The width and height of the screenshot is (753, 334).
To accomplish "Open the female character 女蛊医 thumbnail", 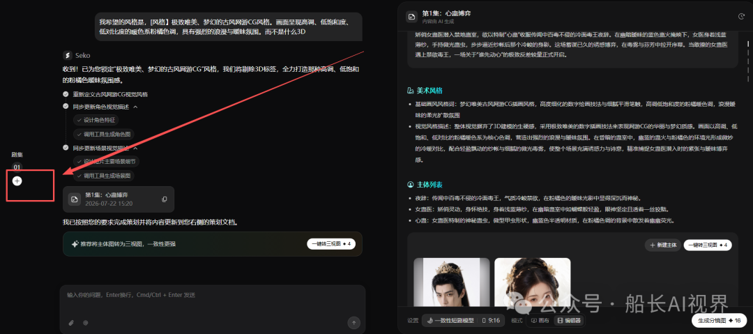I will coord(533,282).
